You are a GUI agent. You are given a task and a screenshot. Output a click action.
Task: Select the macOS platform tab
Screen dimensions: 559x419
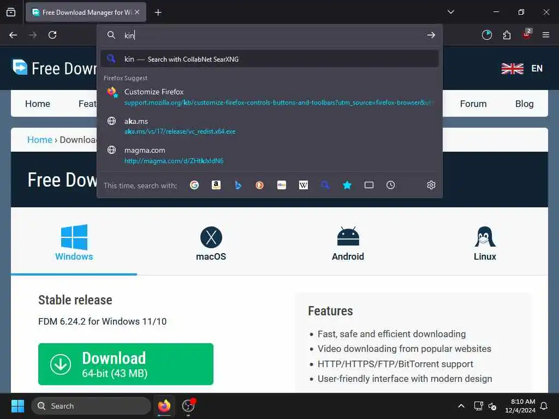tap(211, 243)
